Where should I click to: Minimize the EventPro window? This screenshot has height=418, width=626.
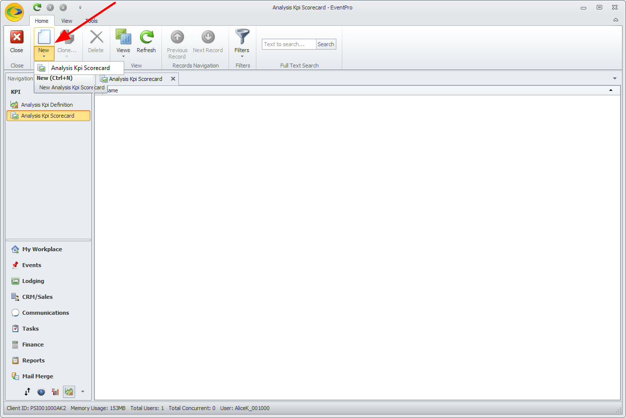584,7
